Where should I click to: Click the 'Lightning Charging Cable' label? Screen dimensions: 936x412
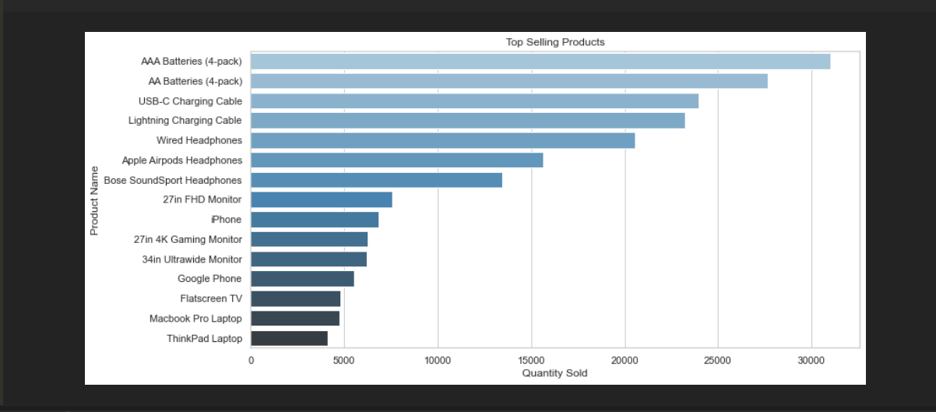coord(185,121)
